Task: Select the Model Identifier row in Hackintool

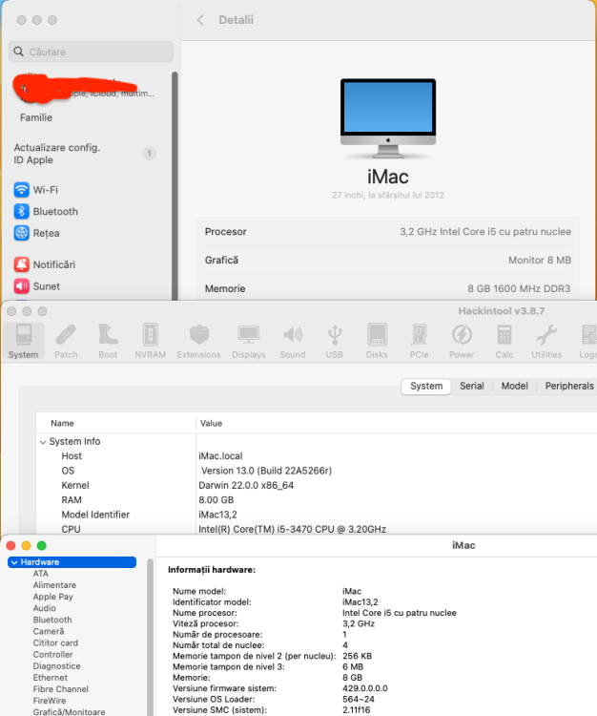Action: tap(316, 515)
